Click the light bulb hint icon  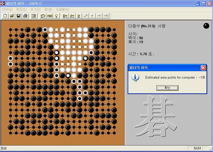[56, 16]
